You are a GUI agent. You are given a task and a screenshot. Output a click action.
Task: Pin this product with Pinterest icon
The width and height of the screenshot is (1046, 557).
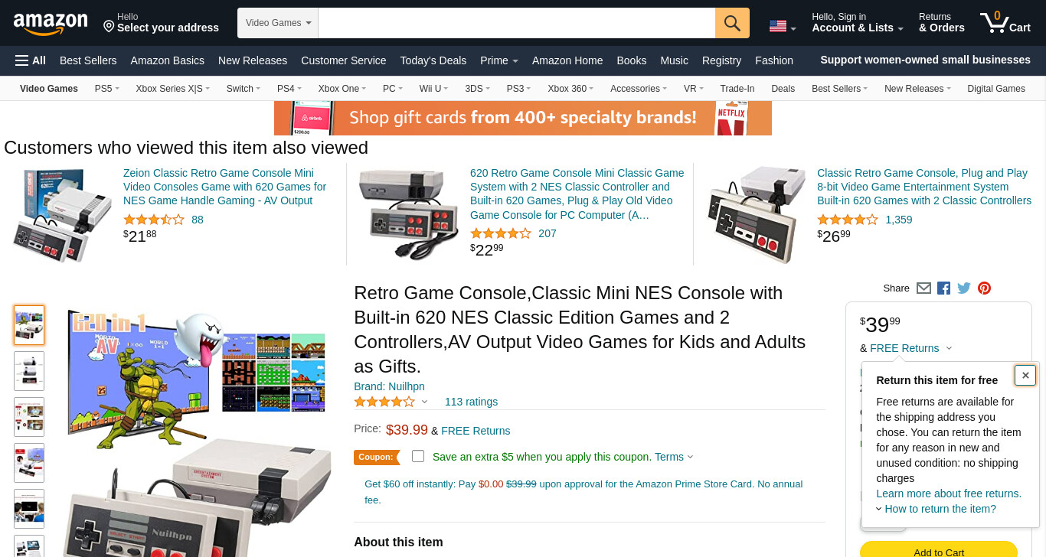point(985,288)
